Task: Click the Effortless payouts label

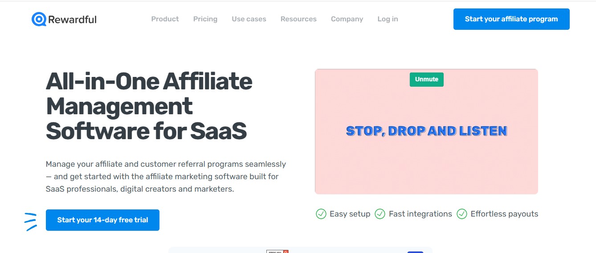Action: click(x=504, y=214)
